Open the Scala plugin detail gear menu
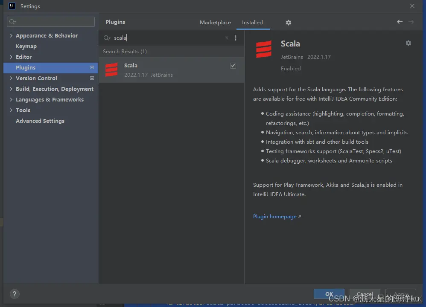Image resolution: width=426 pixels, height=307 pixels. (x=408, y=43)
